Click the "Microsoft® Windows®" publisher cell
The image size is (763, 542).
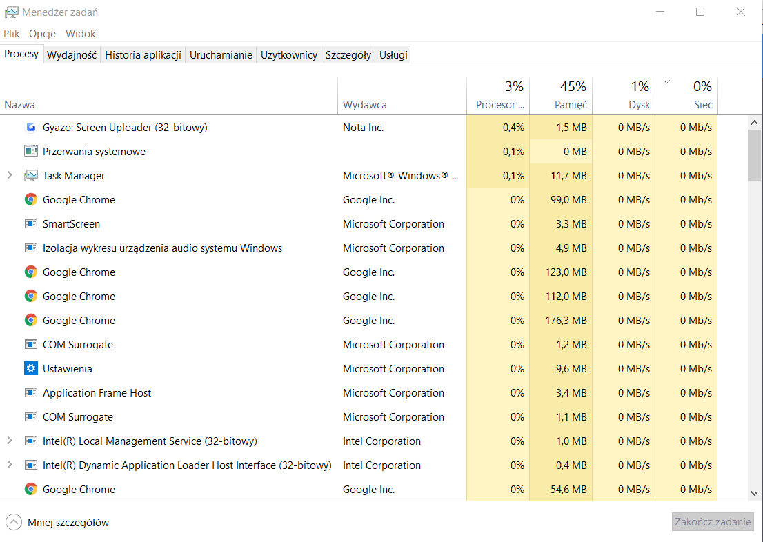tap(401, 176)
